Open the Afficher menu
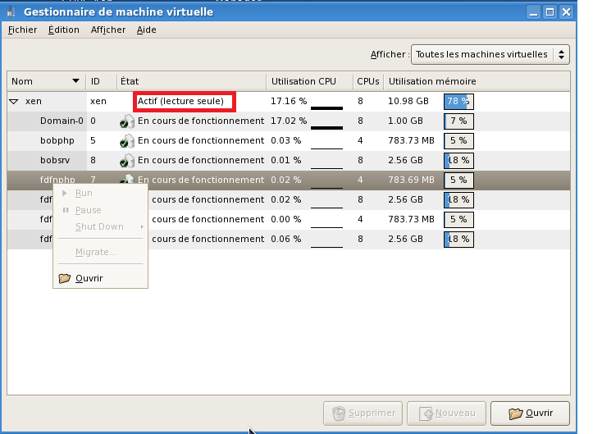 click(x=108, y=30)
